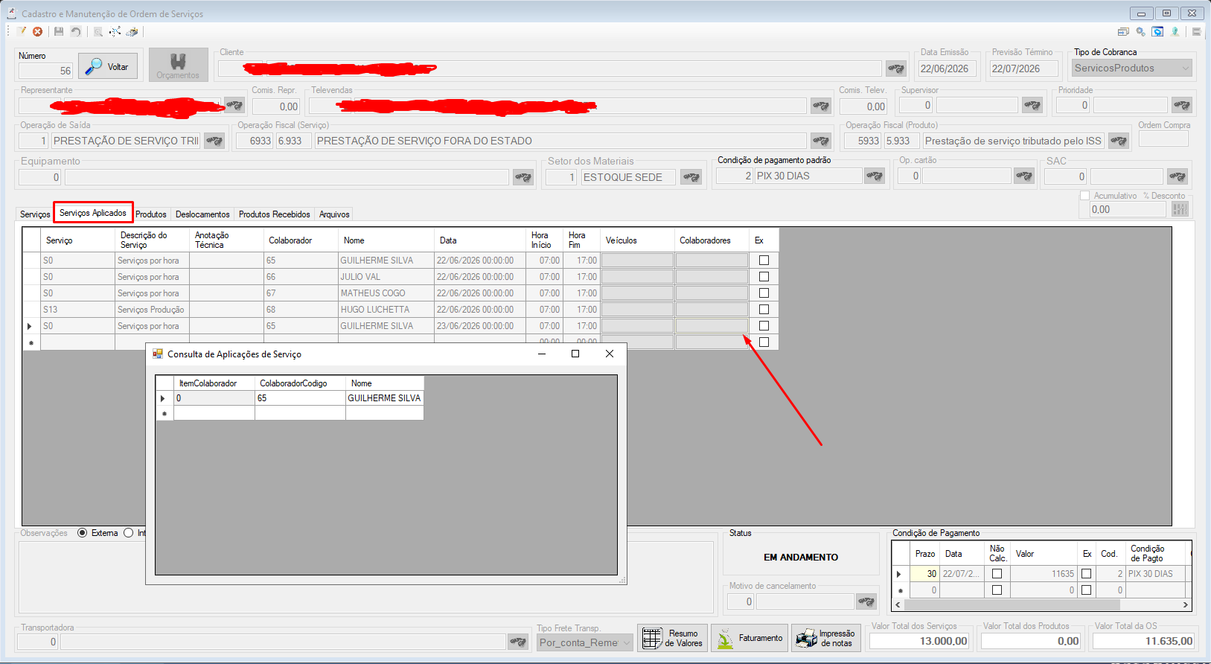Viewport: 1211px width, 664px height.
Task: Open the Motivo de cancelamento lookup binoculars
Action: [x=866, y=601]
